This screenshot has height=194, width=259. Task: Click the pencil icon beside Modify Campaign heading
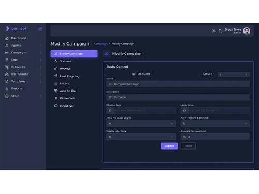click(x=106, y=54)
